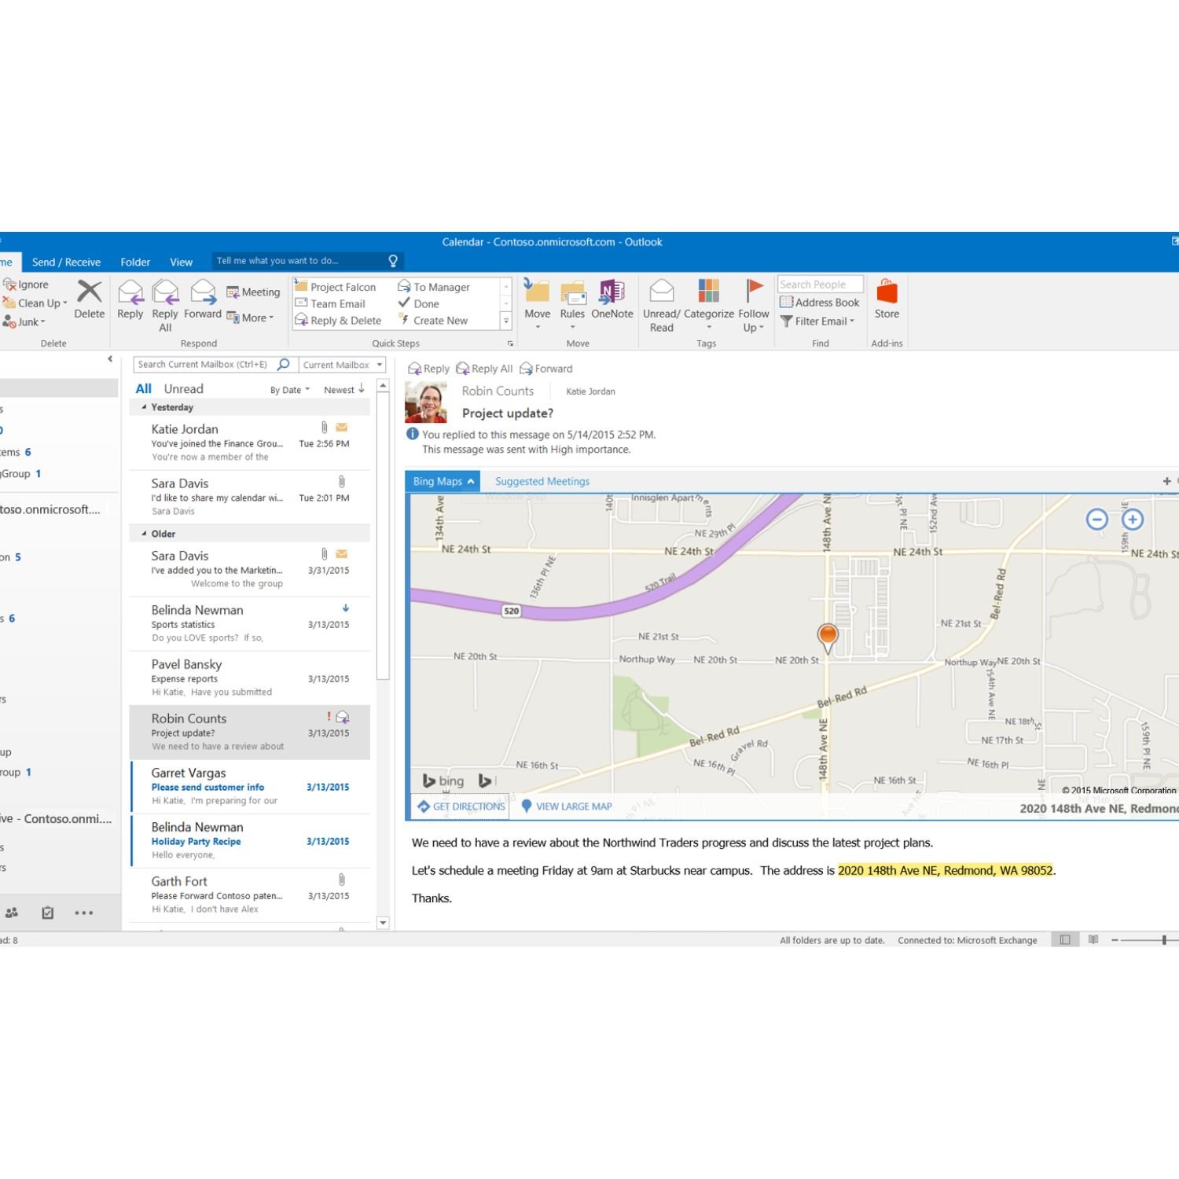Click the GET DIRECTIONS link

pos(461,806)
